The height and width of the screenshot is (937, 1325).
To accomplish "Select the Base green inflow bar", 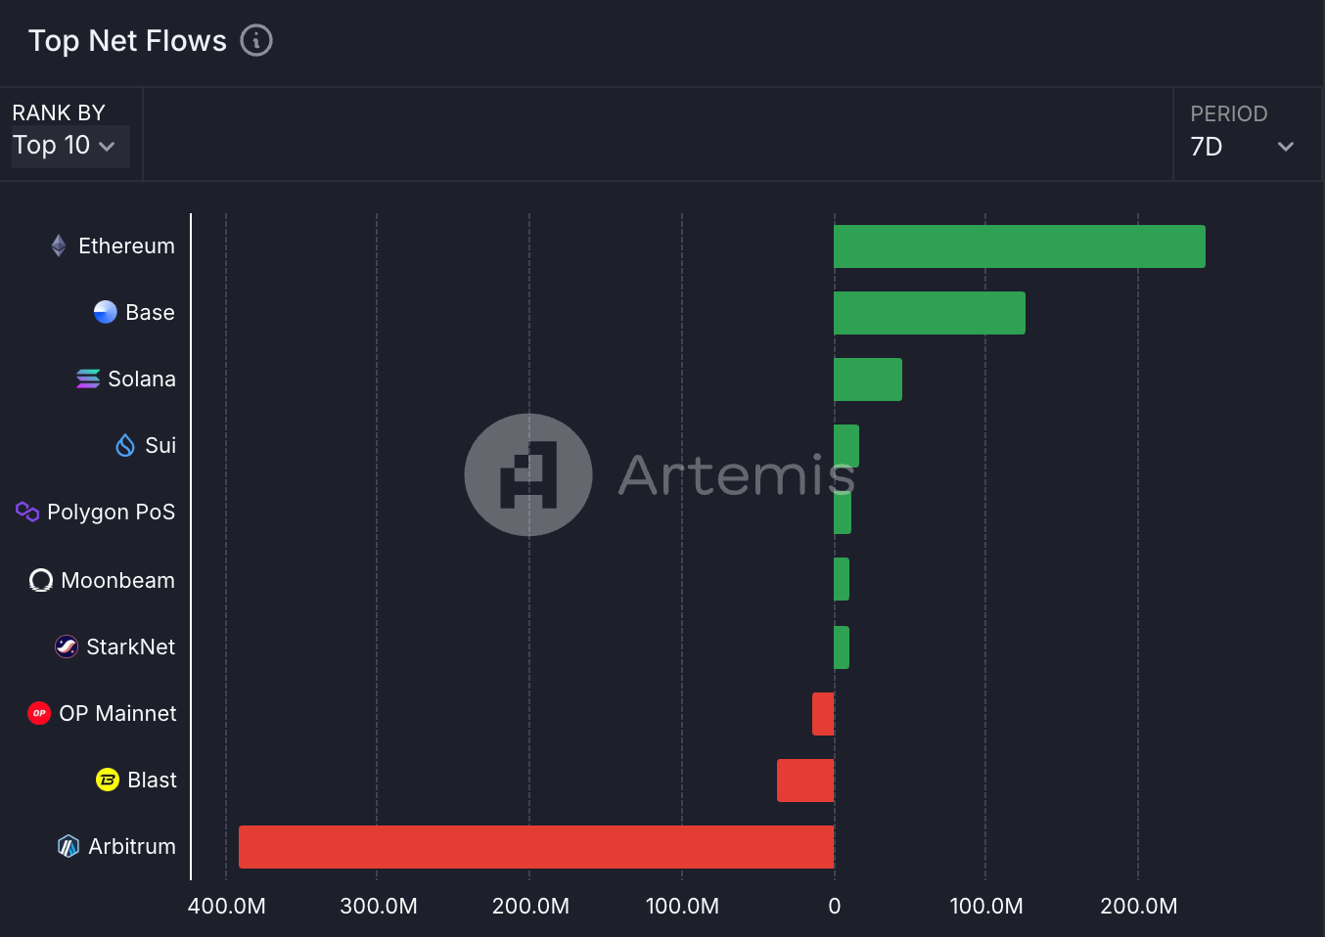I will coord(930,313).
